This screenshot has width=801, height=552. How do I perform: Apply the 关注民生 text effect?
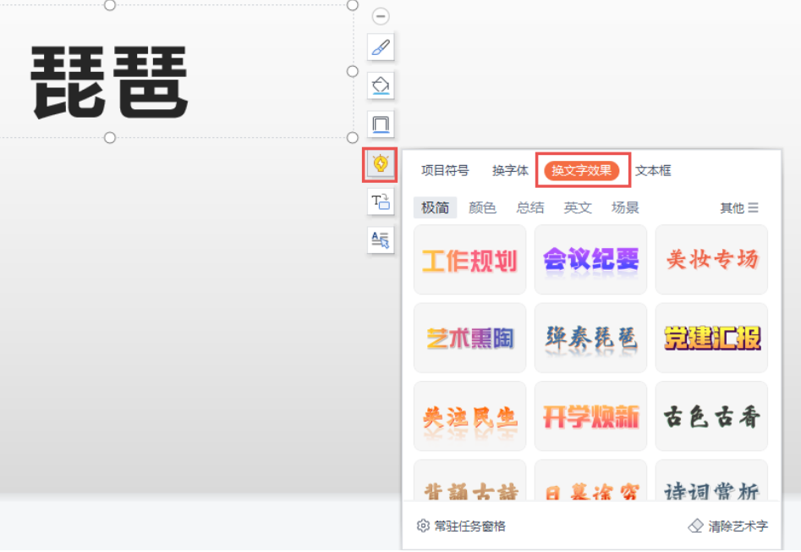point(469,416)
